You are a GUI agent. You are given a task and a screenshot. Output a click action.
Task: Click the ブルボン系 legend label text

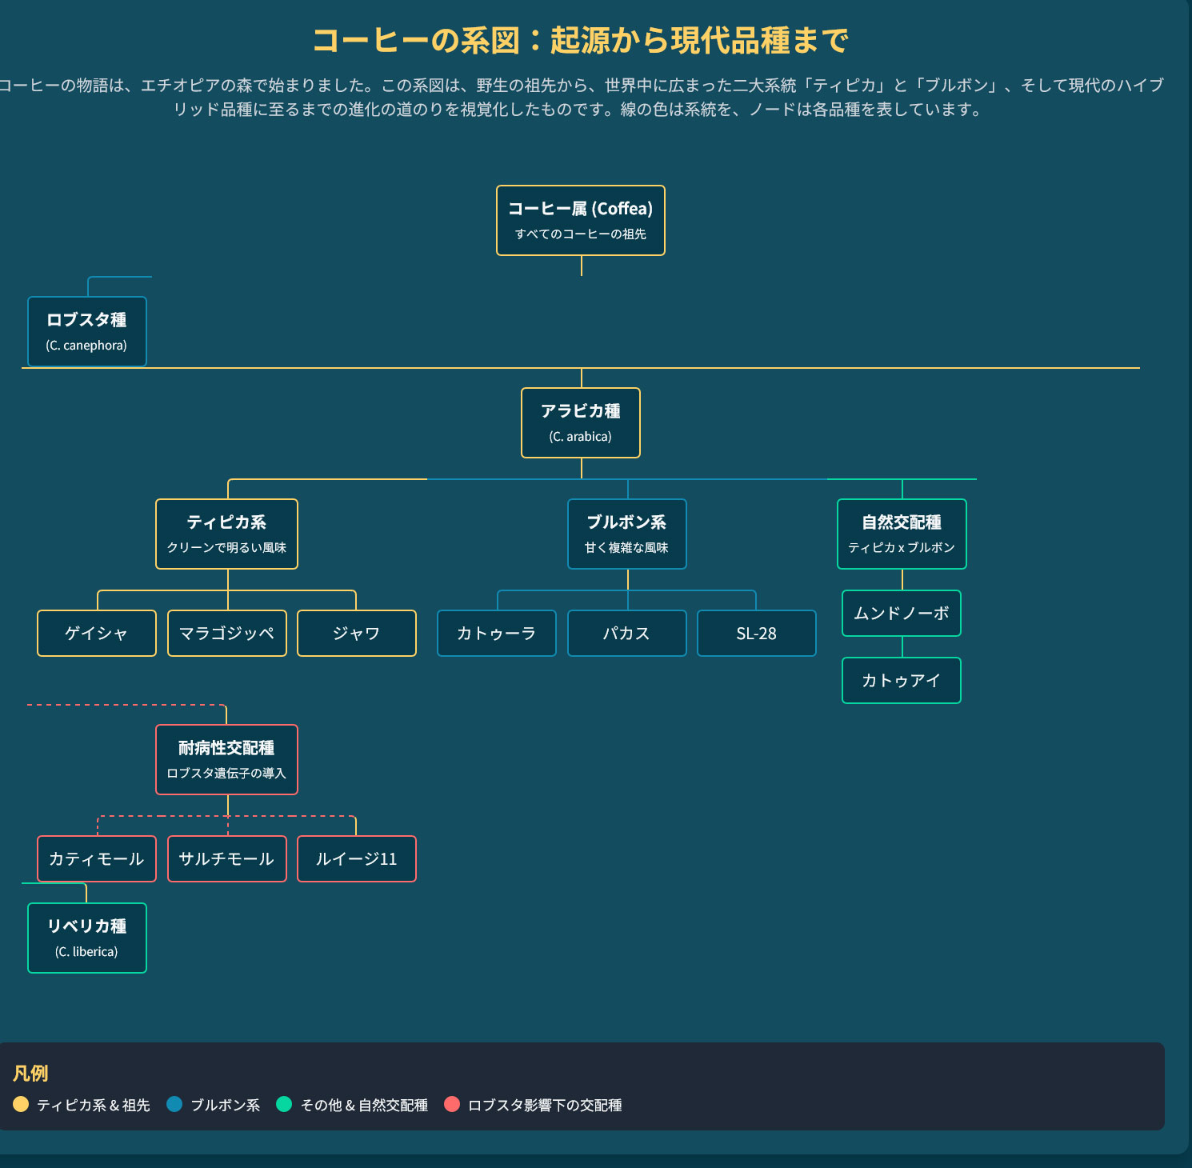(226, 1106)
